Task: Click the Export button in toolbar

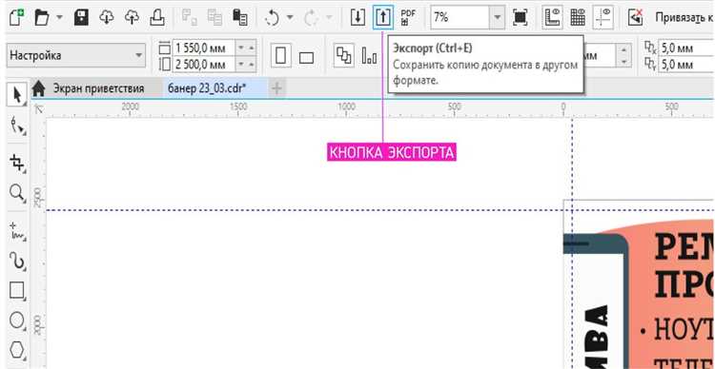Action: (x=383, y=17)
